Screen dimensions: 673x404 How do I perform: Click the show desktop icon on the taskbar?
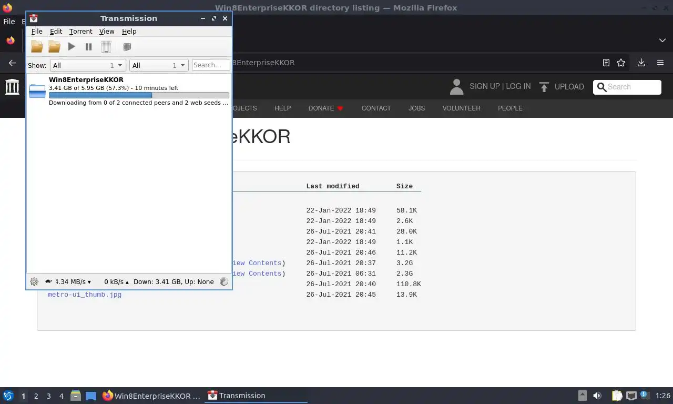(x=91, y=396)
